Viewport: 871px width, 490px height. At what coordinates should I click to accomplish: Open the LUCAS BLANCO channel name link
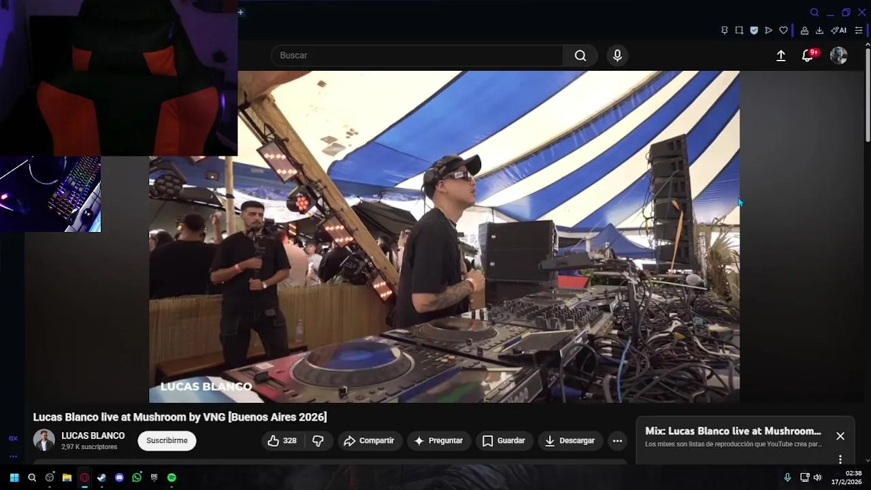pos(93,436)
